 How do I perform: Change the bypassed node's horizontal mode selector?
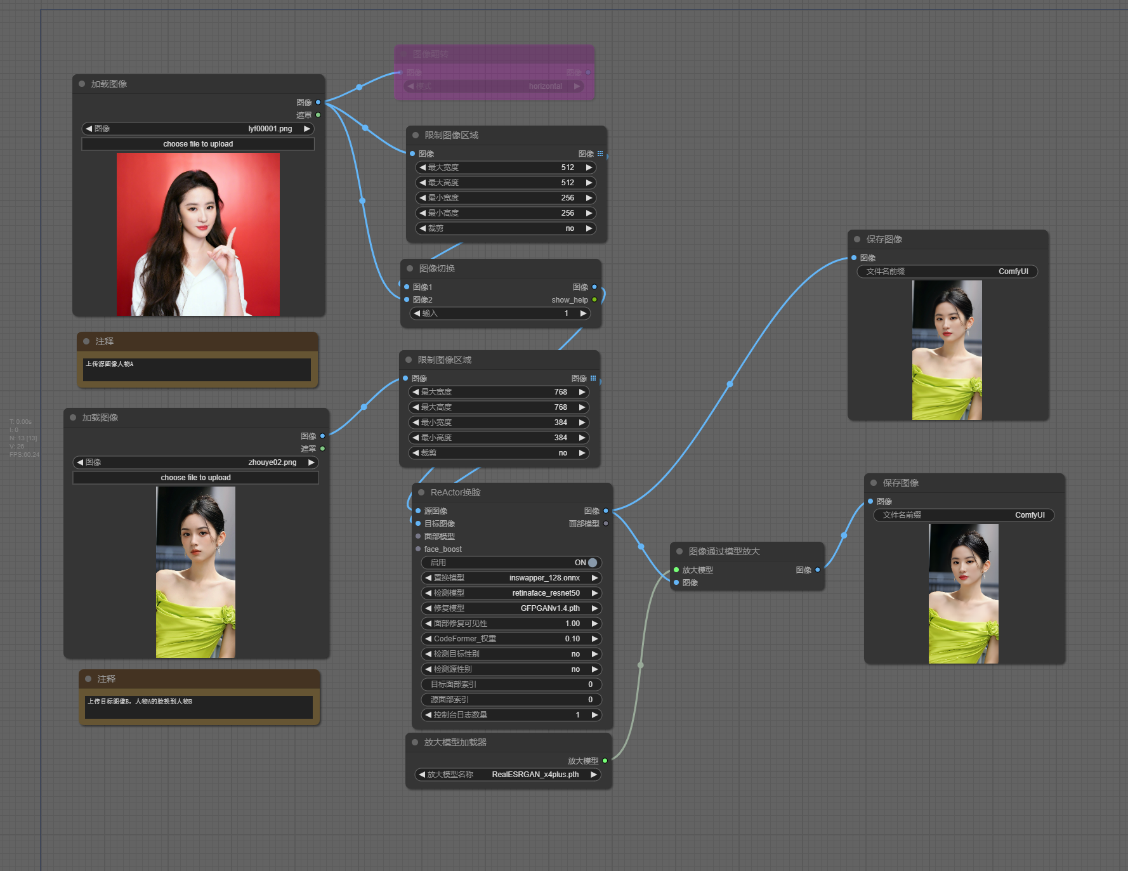494,86
